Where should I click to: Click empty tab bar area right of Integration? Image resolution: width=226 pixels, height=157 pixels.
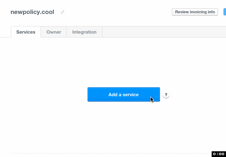pyautogui.click(x=161, y=32)
